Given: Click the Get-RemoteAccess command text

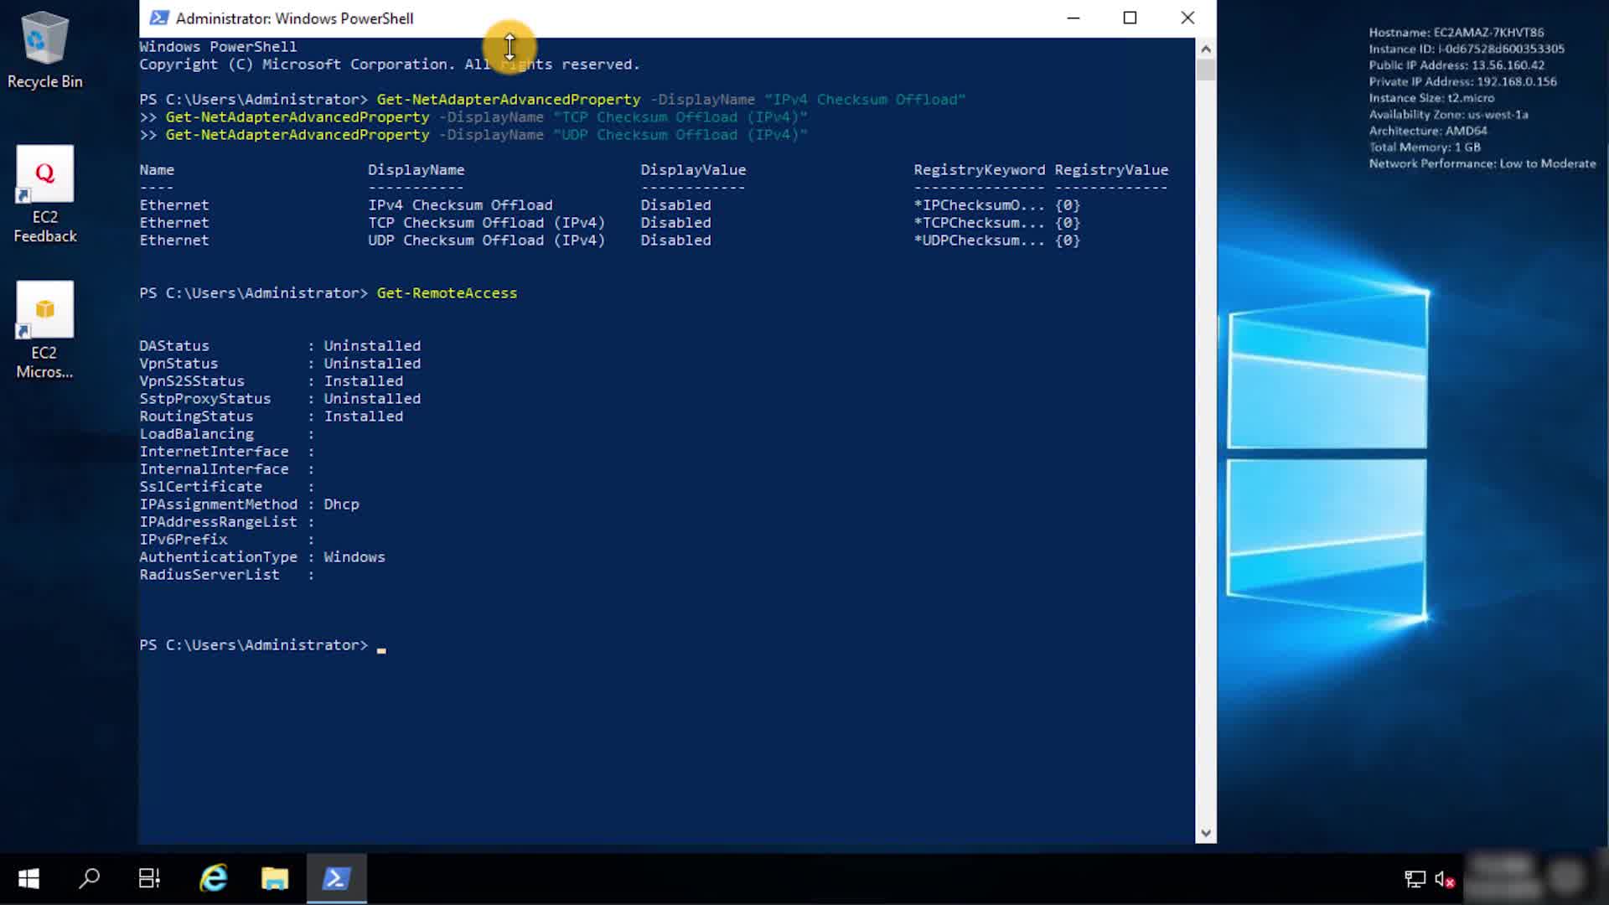Looking at the screenshot, I should [447, 293].
